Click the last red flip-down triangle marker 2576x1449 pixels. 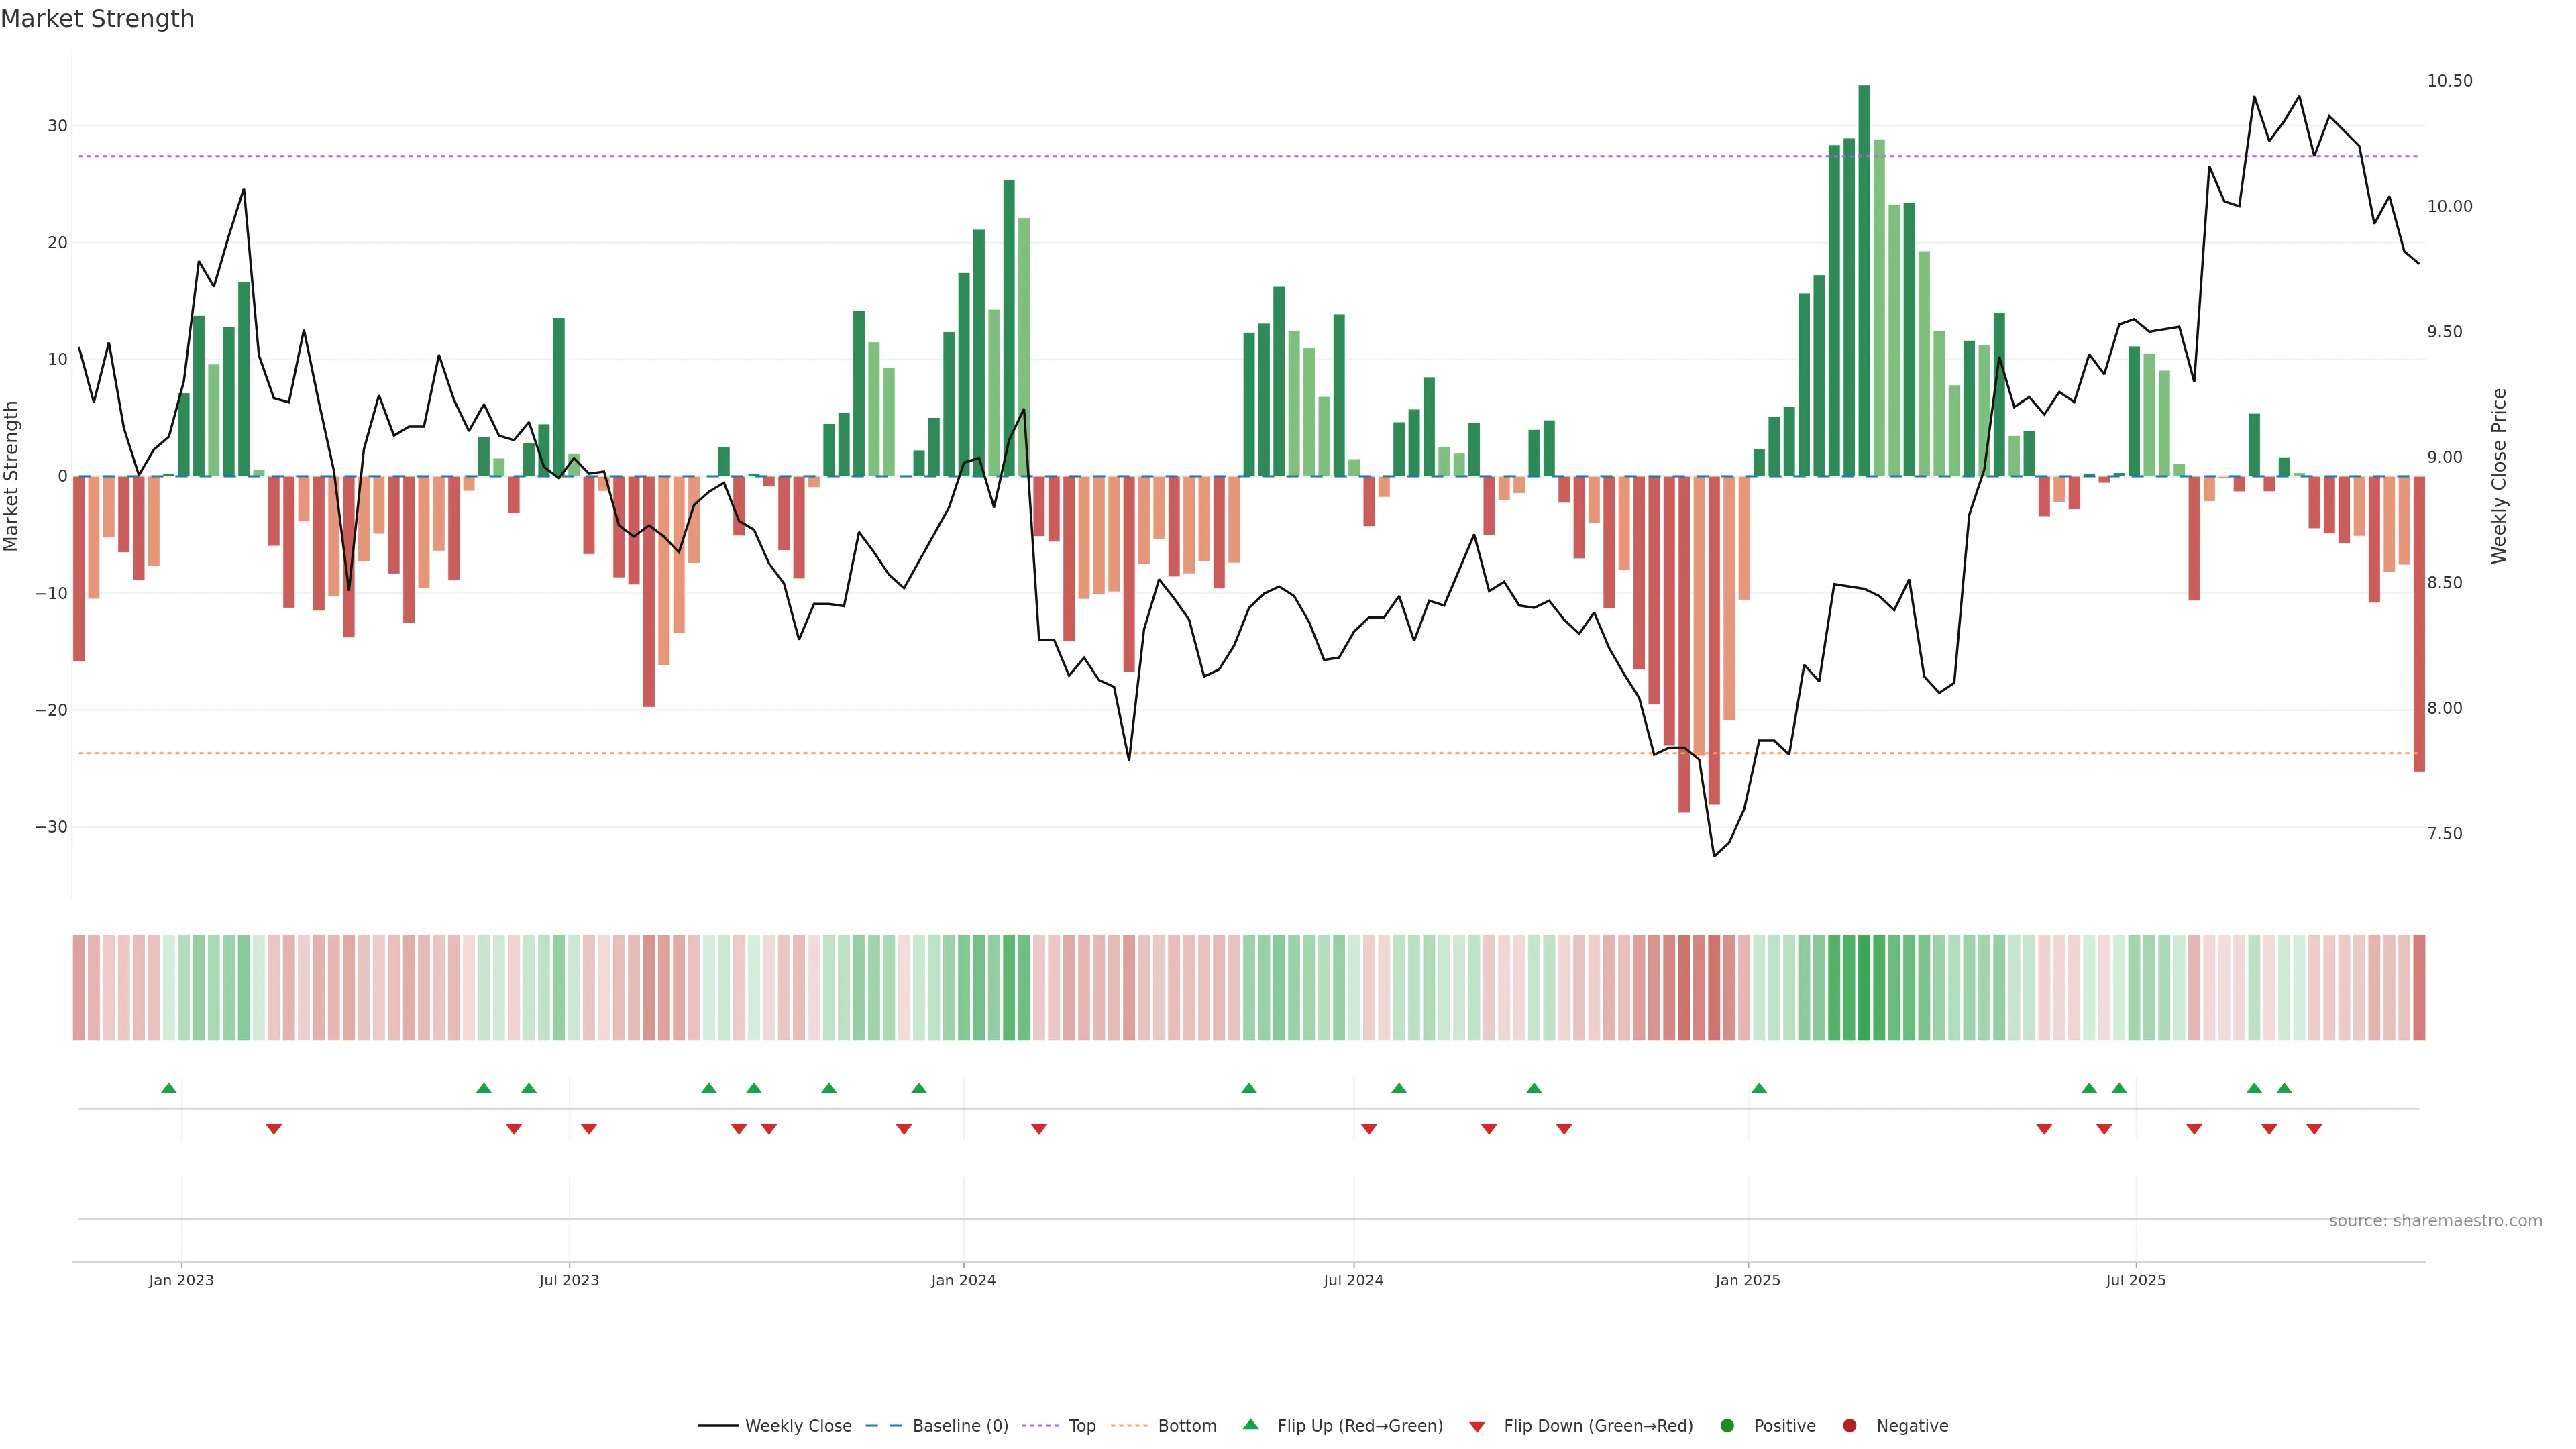[2314, 1129]
